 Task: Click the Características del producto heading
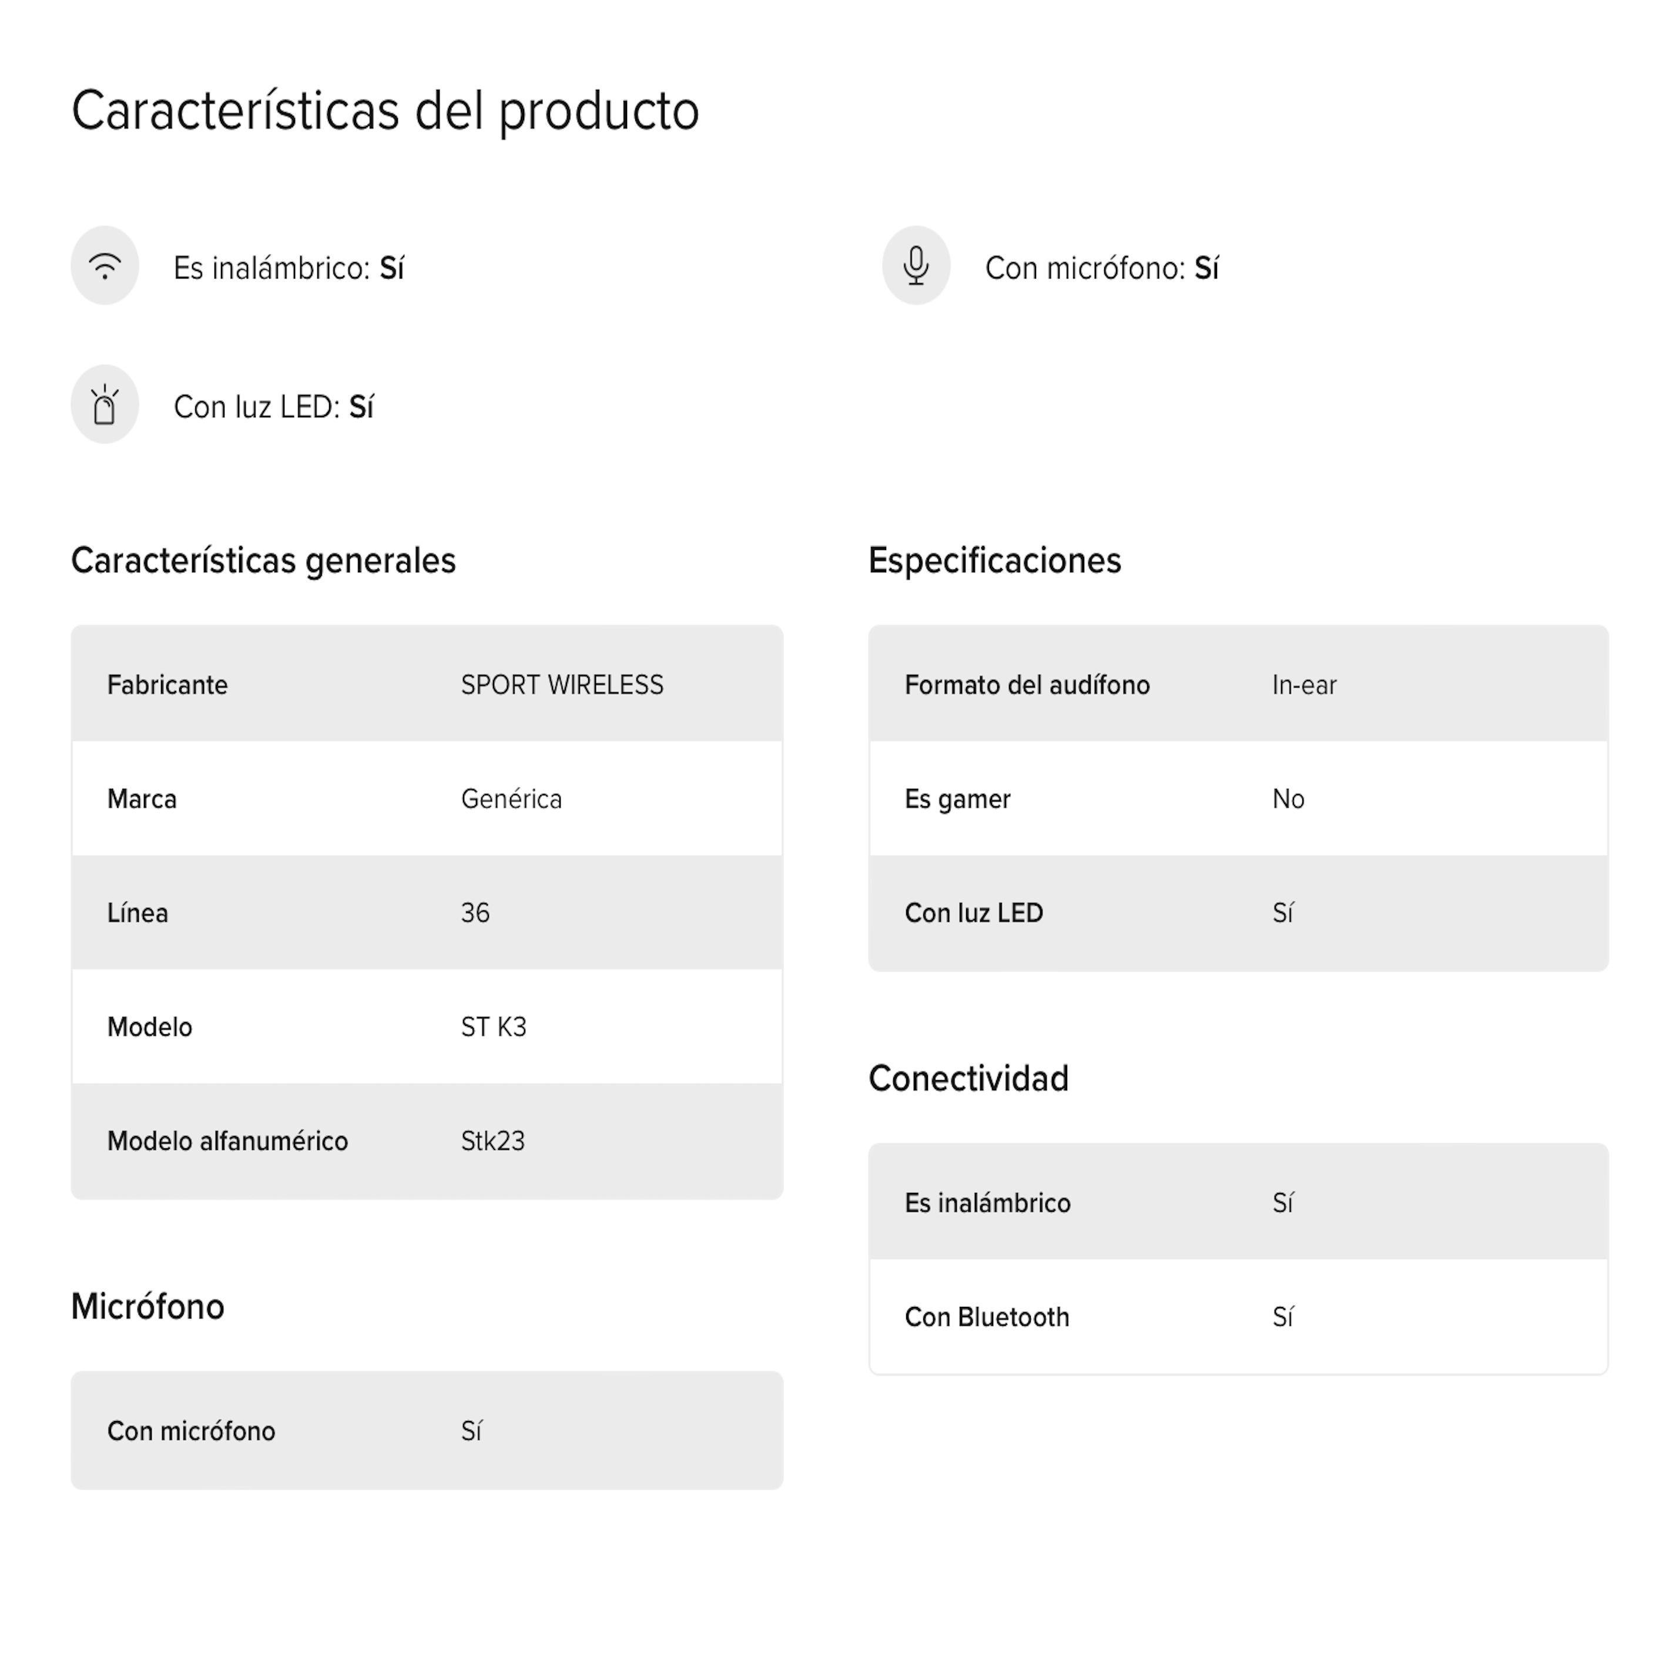pos(384,111)
